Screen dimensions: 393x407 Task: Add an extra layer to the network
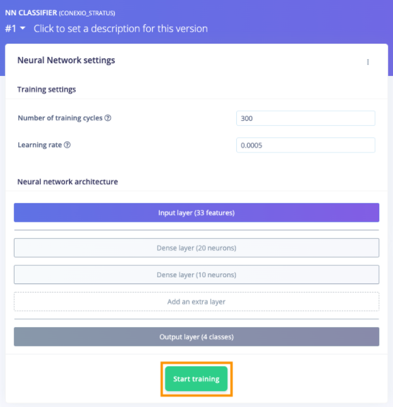click(196, 302)
